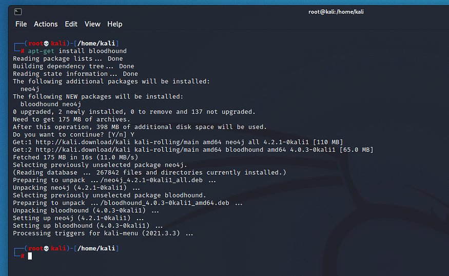Screen dimensions: 449x276
Task: Click the Get:2 bloodhound download URL line
Action: pos(193,150)
